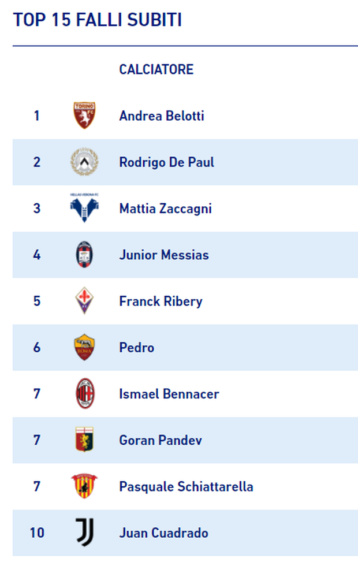Open Andrea Belotti's player link
The width and height of the screenshot is (358, 562).
(162, 116)
